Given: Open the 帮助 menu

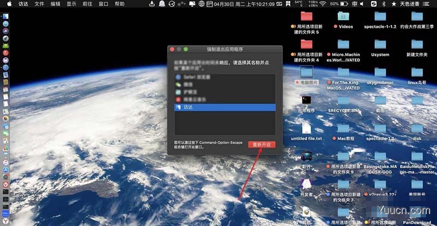Looking at the screenshot, I should tap(120, 4).
